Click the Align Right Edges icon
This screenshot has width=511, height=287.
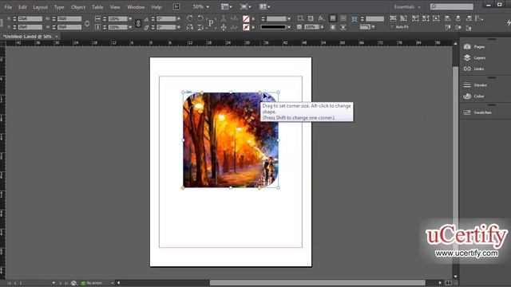click(x=469, y=18)
